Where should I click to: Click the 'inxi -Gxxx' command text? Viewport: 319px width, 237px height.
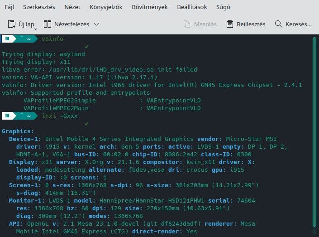click(x=60, y=116)
